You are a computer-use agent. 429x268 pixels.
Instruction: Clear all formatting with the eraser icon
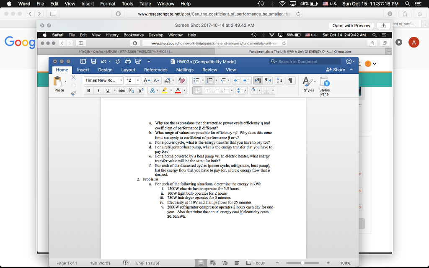pyautogui.click(x=182, y=81)
